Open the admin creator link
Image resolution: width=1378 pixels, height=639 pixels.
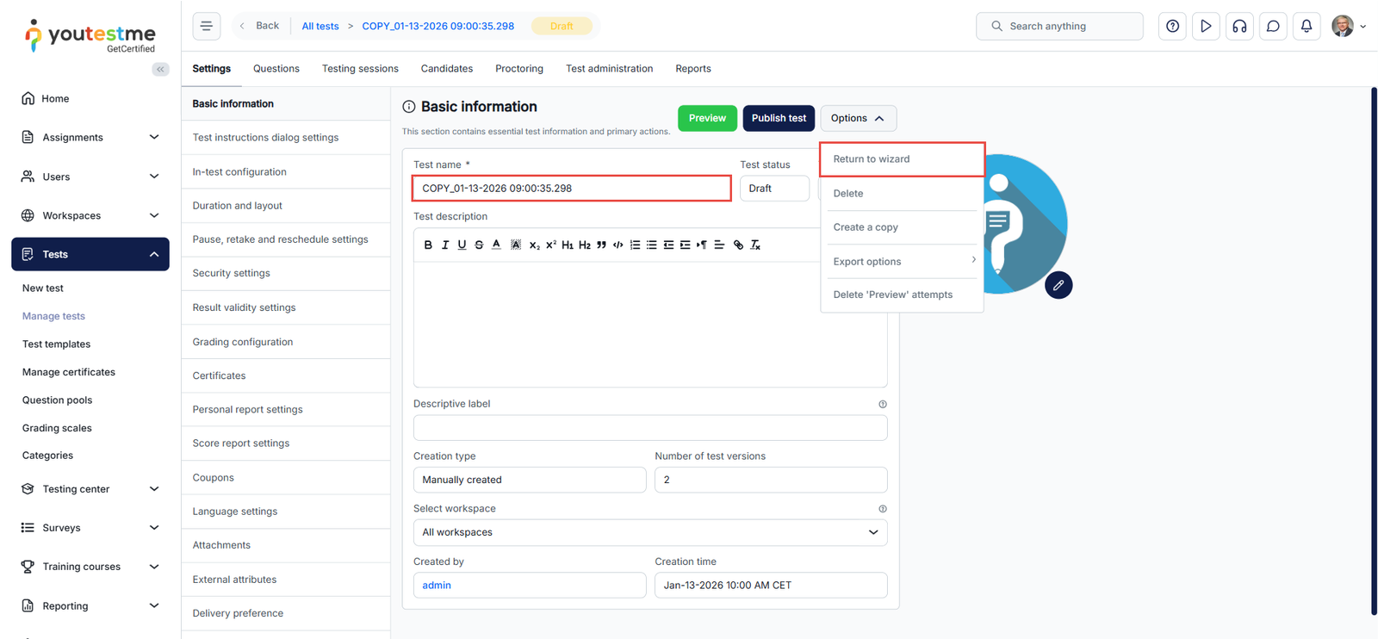click(437, 586)
